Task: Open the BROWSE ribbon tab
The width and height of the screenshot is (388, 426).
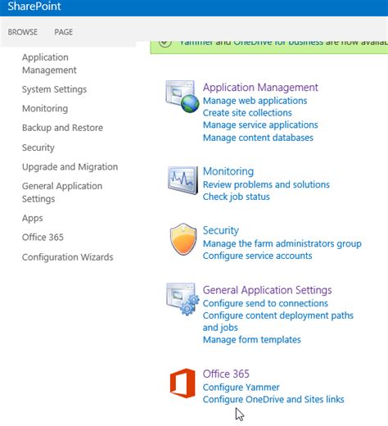Action: (23, 32)
